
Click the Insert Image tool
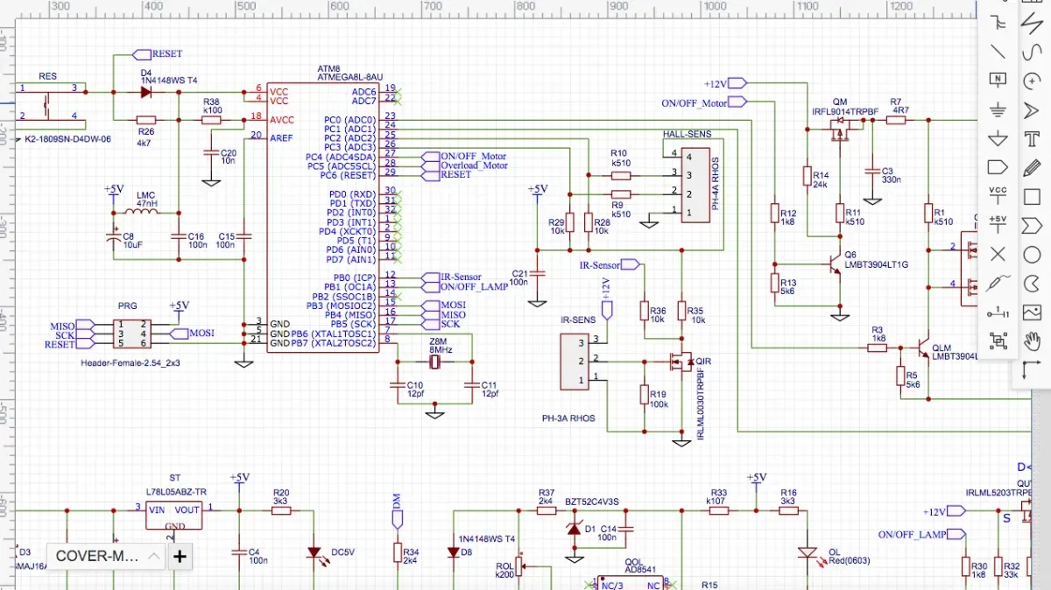1032,312
